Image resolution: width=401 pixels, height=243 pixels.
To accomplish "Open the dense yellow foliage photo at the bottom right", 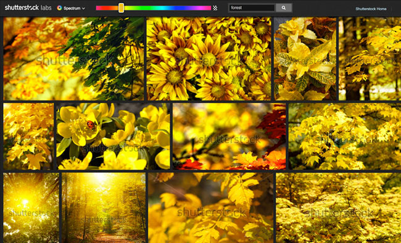I will 339,208.
